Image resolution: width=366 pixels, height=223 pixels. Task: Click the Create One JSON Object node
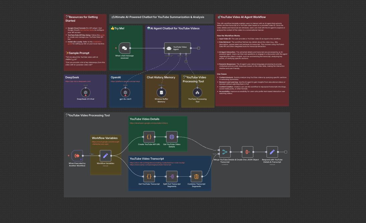(248, 152)
